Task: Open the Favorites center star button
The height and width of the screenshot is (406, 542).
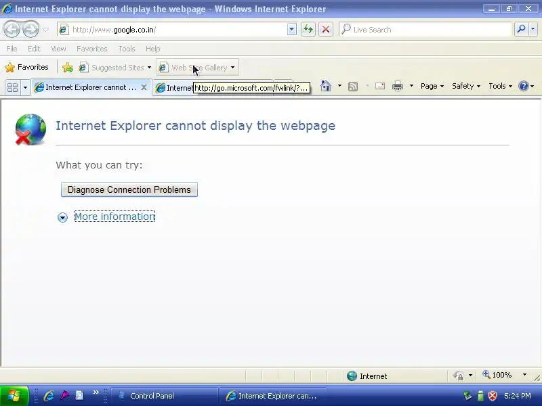Action: click(26, 67)
